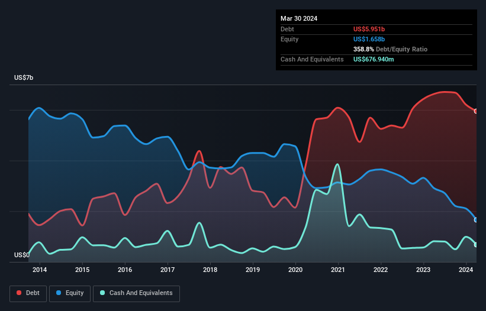Toggle the Debt series legend button

click(28, 293)
